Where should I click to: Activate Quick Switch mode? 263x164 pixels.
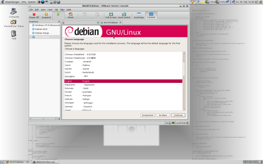click(124, 16)
